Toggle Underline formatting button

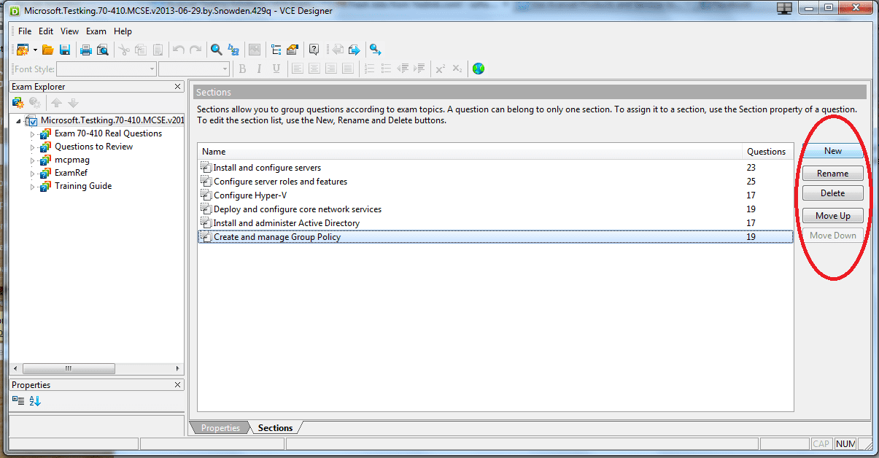click(x=276, y=69)
